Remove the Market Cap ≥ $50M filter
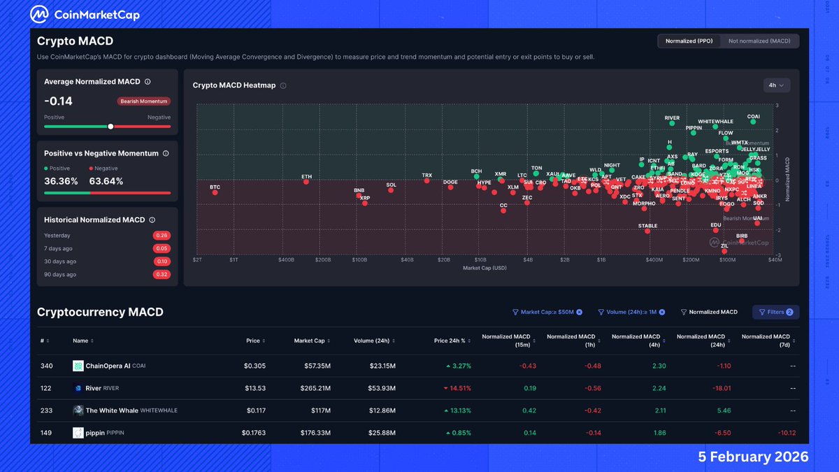This screenshot has height=472, width=839. pyautogui.click(x=579, y=313)
